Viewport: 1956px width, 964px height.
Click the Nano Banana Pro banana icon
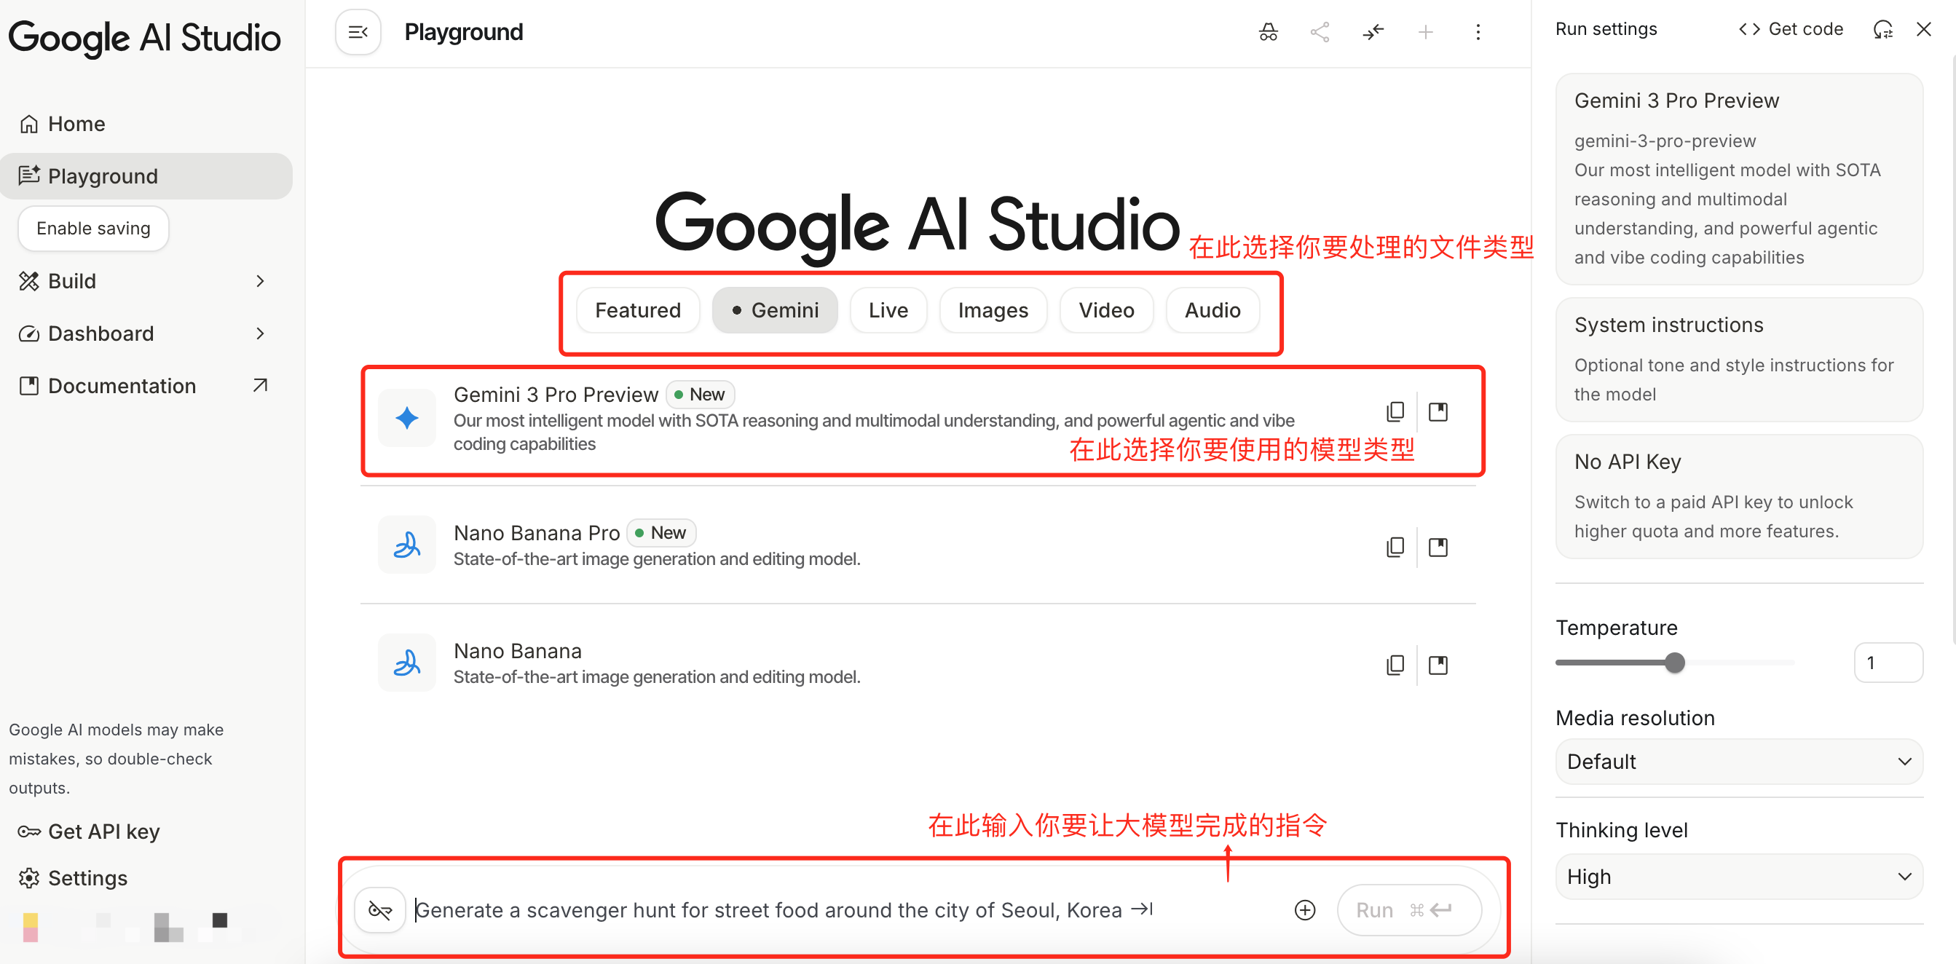[x=407, y=545]
